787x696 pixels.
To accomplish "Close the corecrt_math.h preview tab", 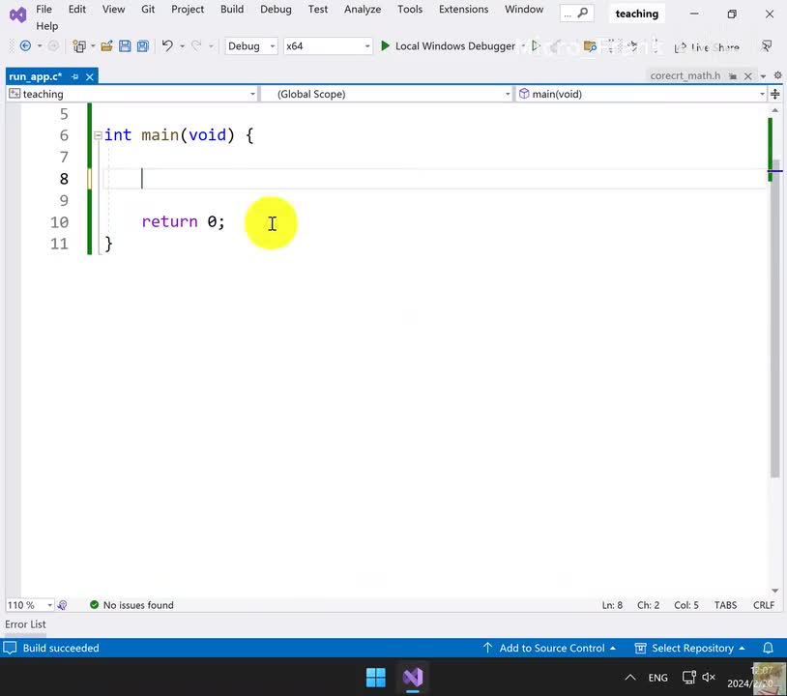I will (748, 76).
